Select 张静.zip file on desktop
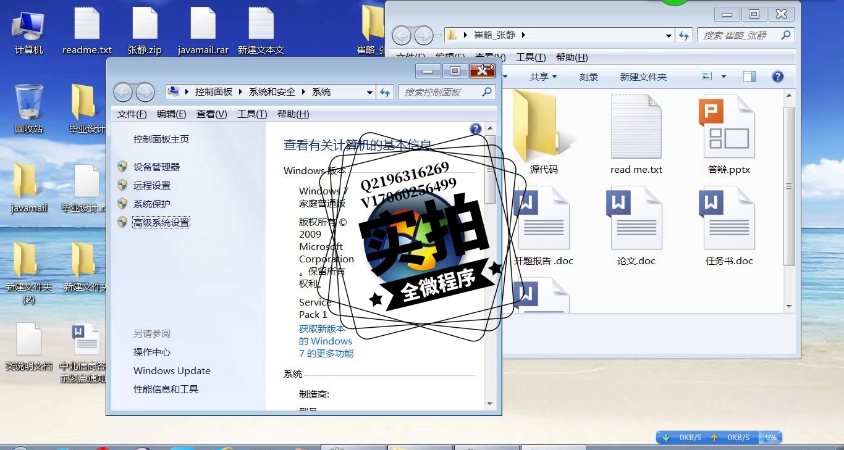 145,32
